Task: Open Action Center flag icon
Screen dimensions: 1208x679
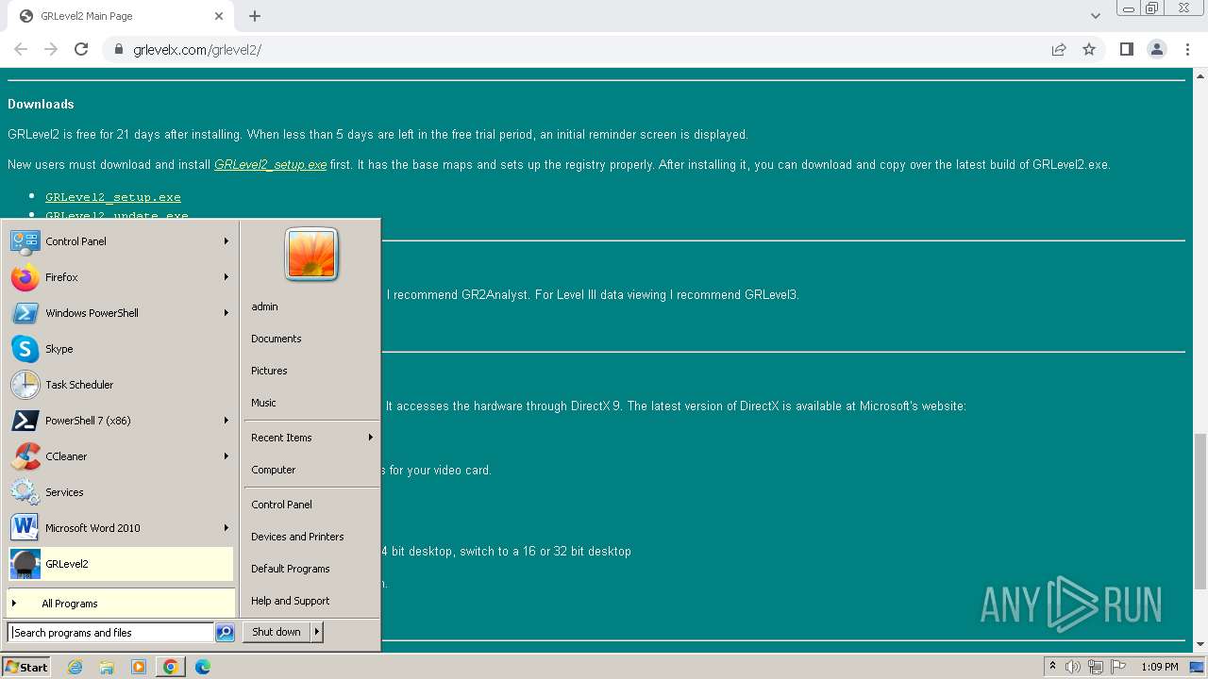Action: click(x=1117, y=667)
